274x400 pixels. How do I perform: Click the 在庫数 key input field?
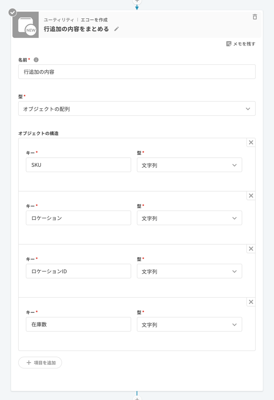[78, 325]
